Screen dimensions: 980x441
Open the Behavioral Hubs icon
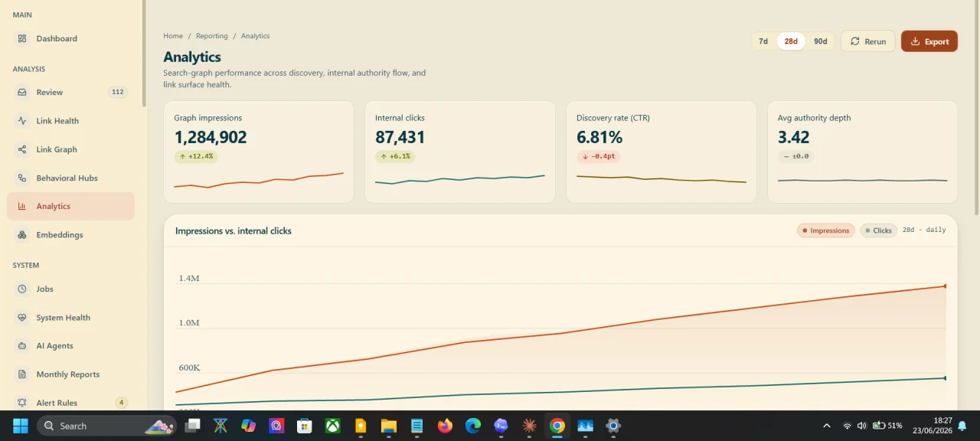[x=22, y=178]
